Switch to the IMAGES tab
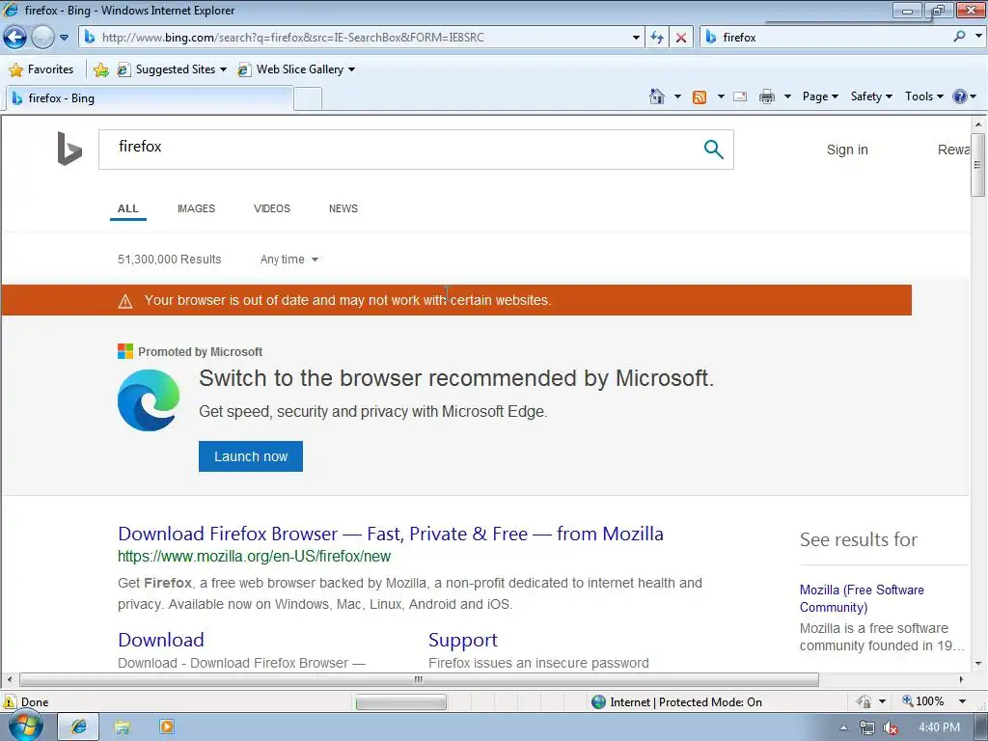 coord(196,208)
